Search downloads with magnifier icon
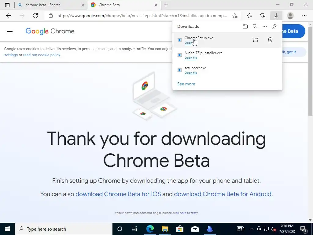Image resolution: width=313 pixels, height=235 pixels. point(255,26)
